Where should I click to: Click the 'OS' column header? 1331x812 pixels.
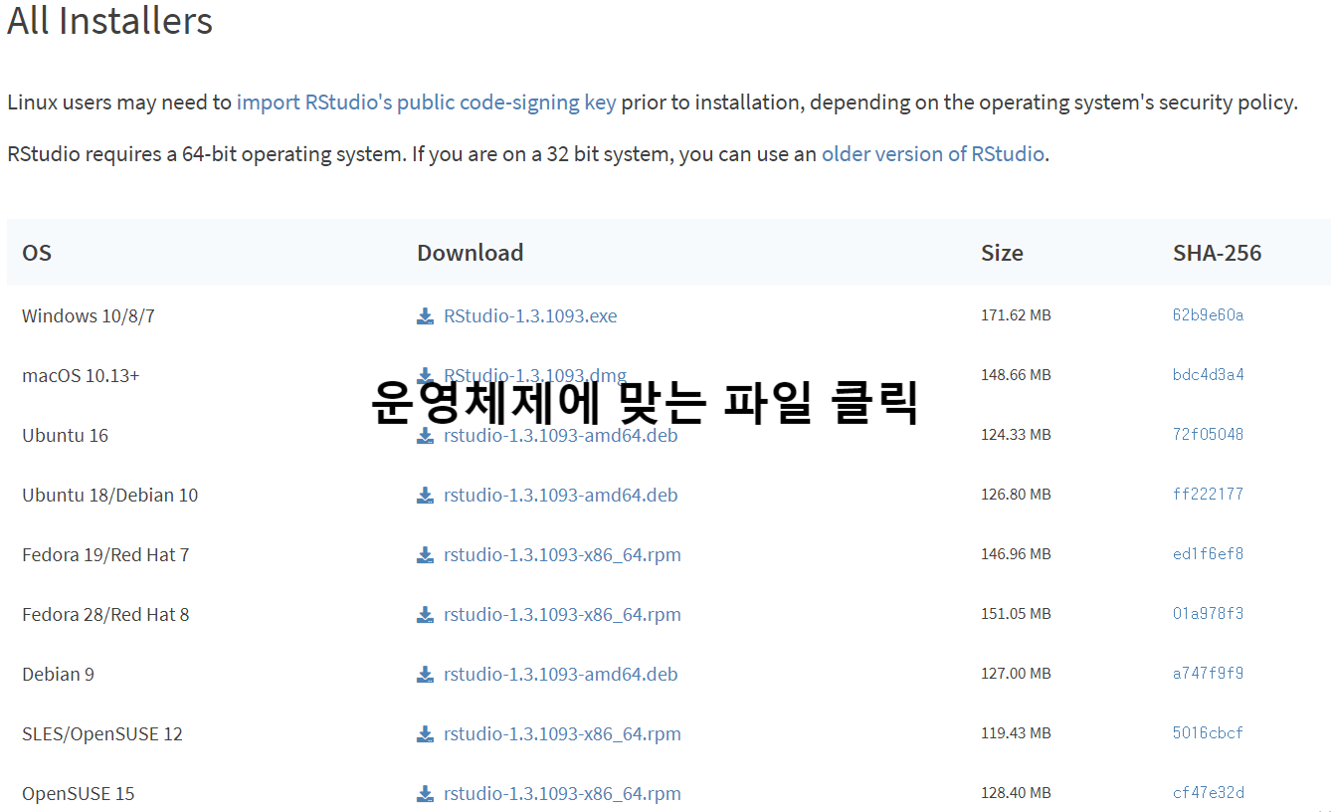37,253
